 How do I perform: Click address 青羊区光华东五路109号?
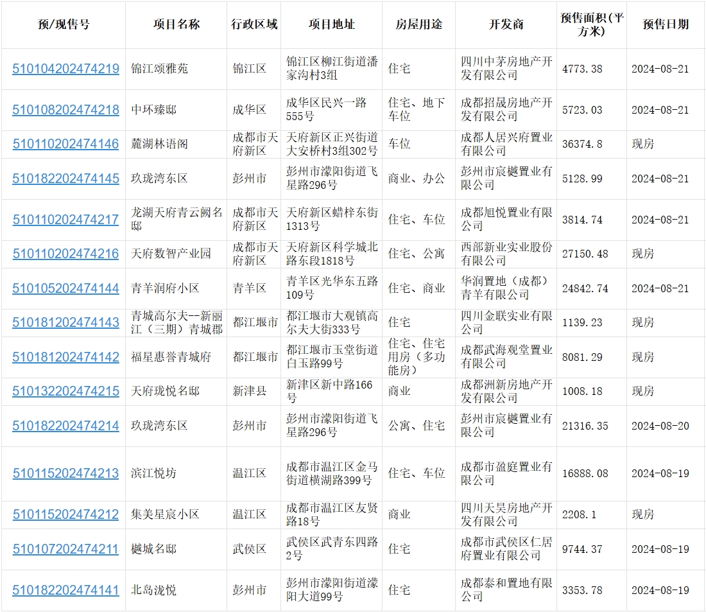332,288
